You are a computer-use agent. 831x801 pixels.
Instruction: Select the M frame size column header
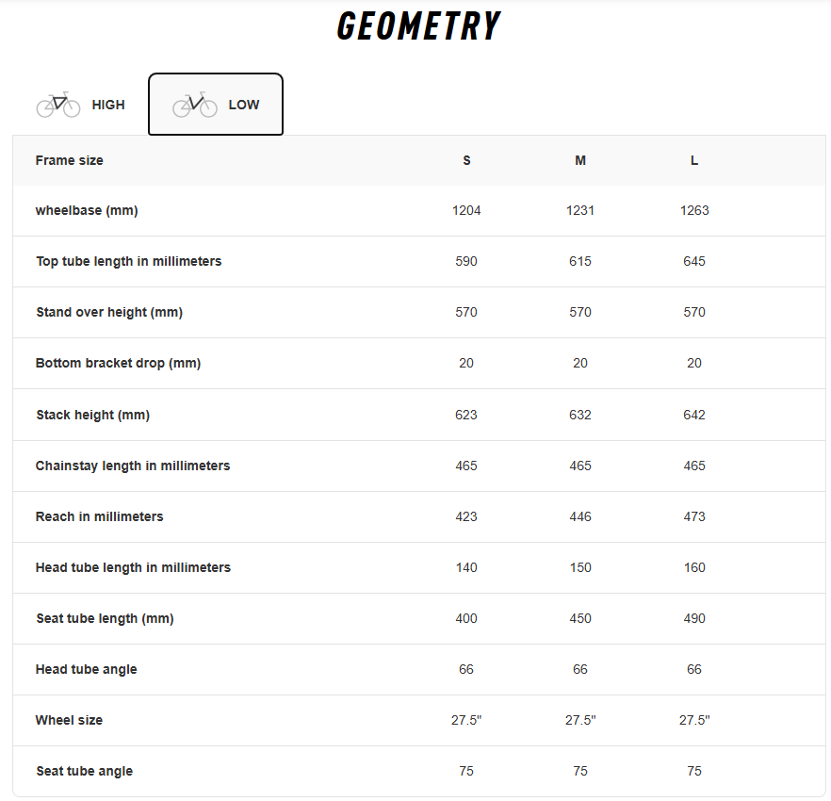(x=580, y=160)
